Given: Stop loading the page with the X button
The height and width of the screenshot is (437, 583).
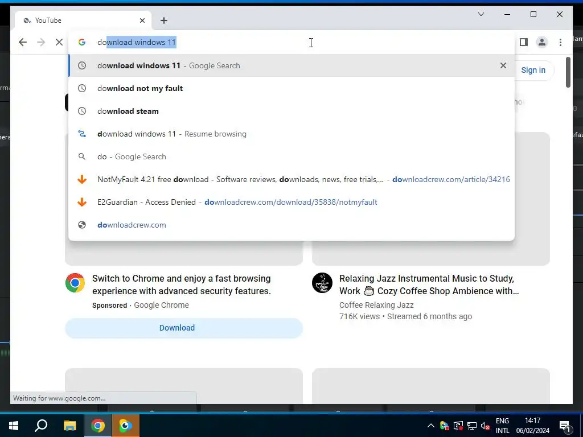Looking at the screenshot, I should click(x=59, y=42).
